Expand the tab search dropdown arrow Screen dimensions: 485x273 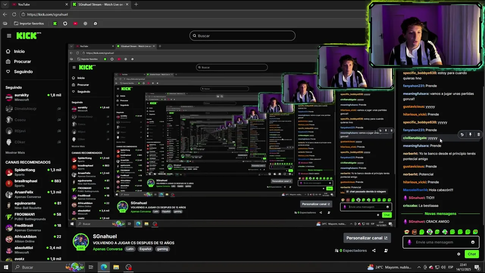click(5, 4)
